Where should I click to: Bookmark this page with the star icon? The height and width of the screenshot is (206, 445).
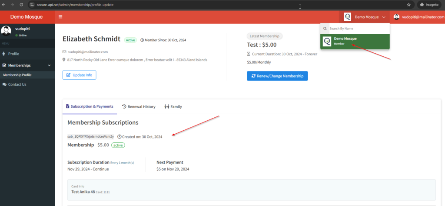point(408,4)
